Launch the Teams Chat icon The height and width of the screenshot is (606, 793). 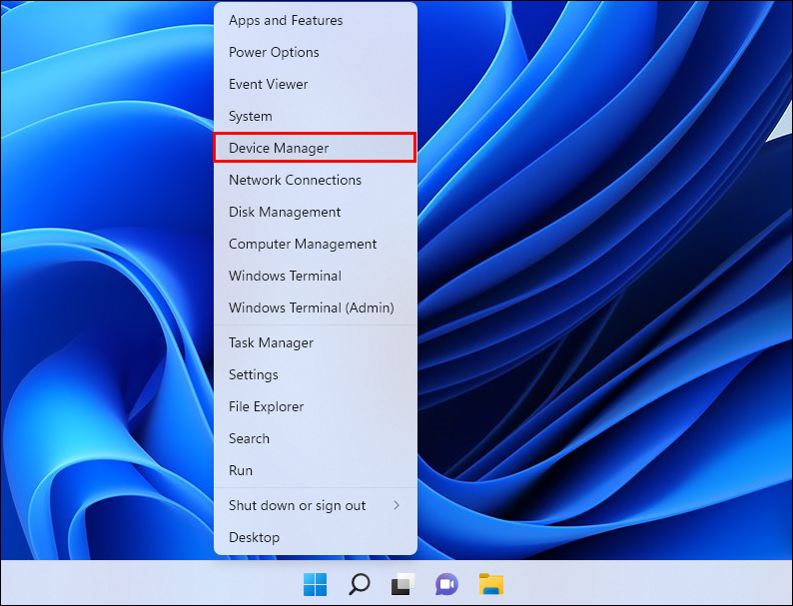point(446,584)
